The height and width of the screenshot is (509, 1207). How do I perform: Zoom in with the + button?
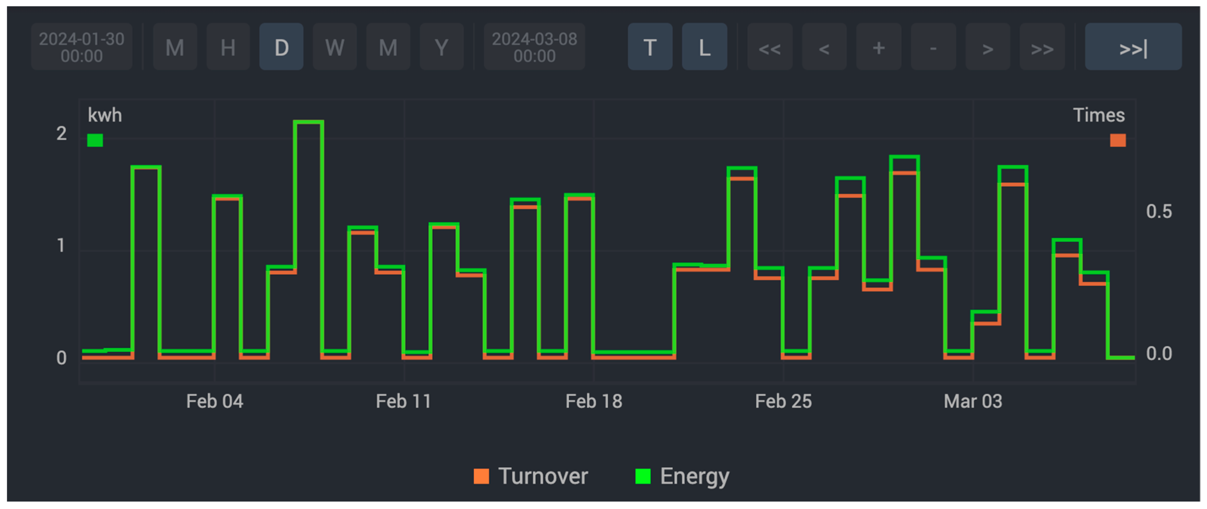[878, 47]
